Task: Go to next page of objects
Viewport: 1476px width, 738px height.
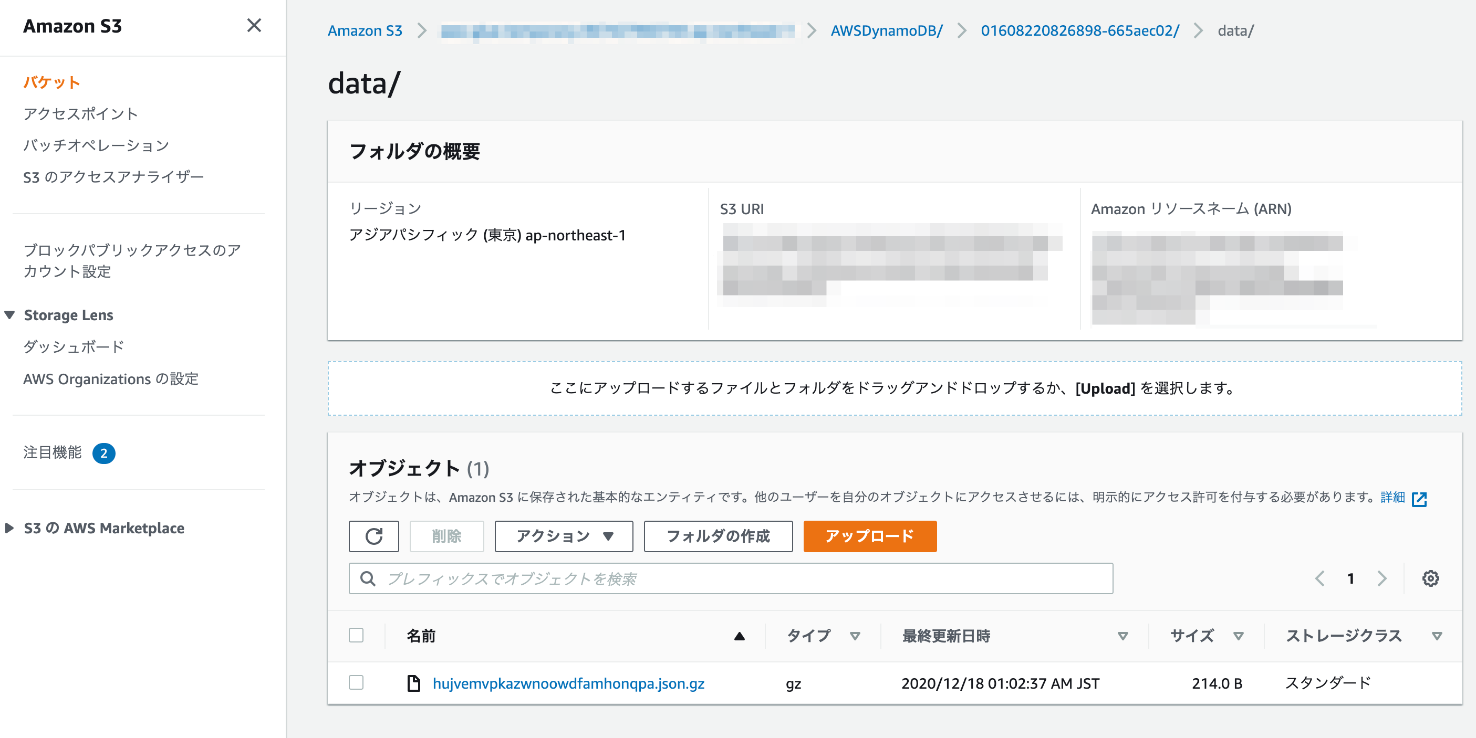Action: click(x=1382, y=578)
